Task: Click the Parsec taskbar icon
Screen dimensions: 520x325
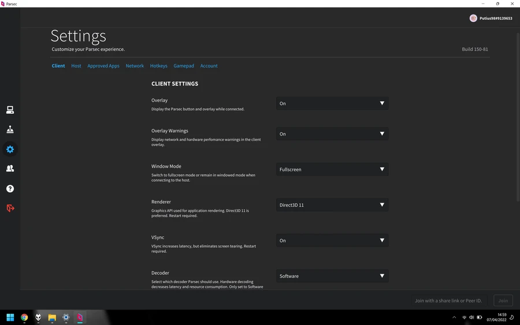Action: click(x=80, y=317)
